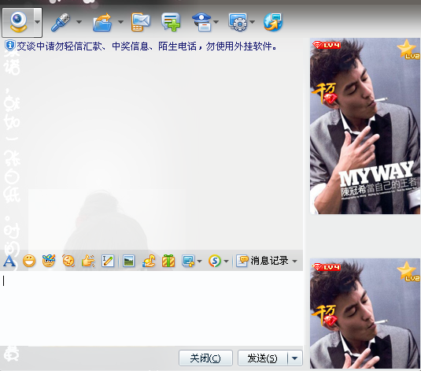Expand the Soso search dropdown arrow
This screenshot has height=371, width=421.
point(226,261)
